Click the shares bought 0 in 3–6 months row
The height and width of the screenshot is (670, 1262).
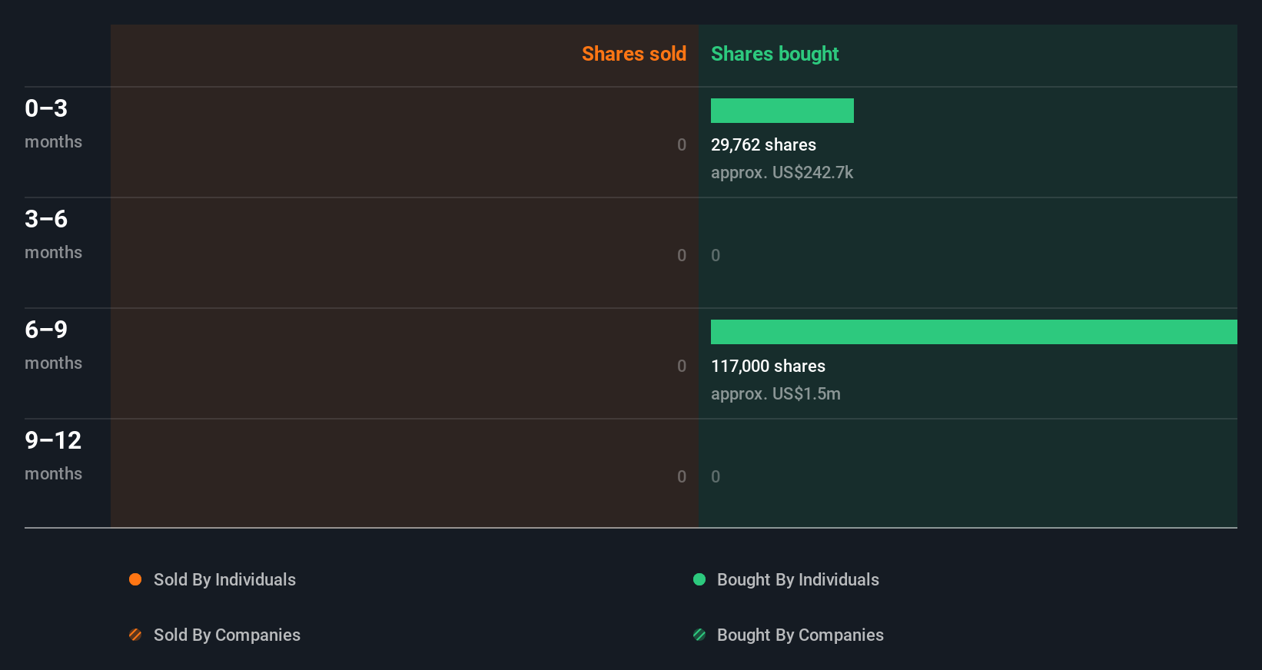(x=716, y=255)
